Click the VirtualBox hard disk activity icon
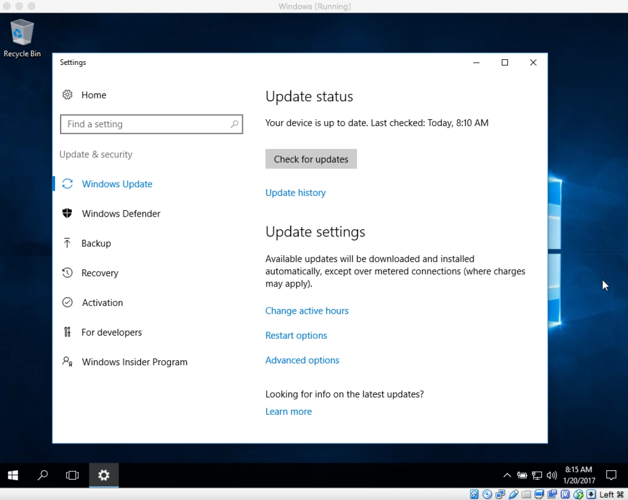This screenshot has width=628, height=500. pos(474,494)
